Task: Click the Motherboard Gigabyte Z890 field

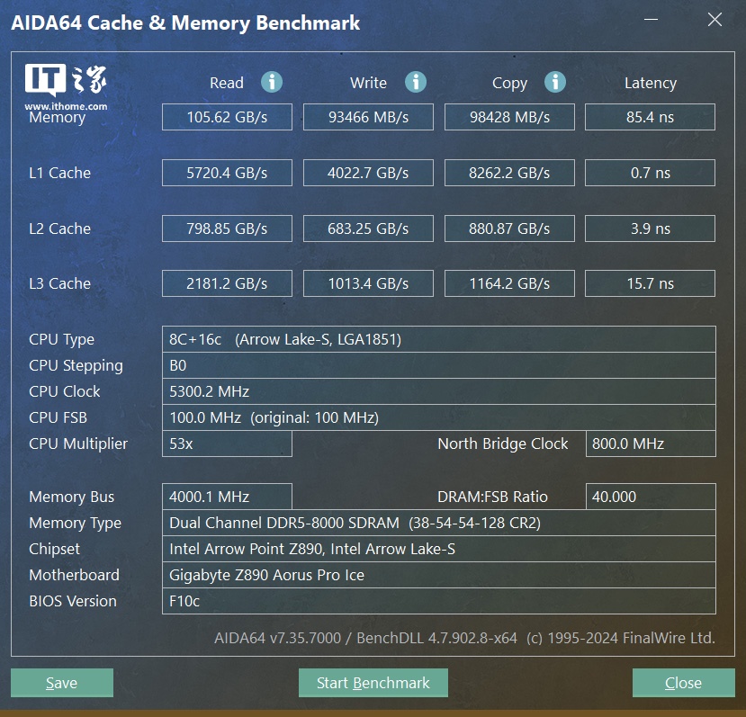Action: click(438, 575)
